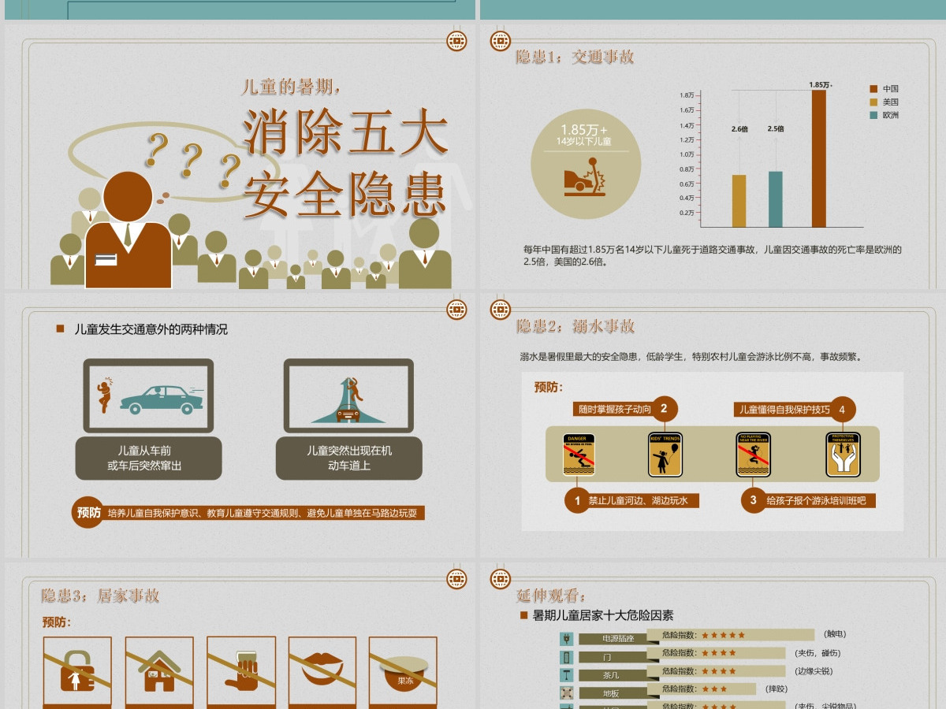946x709 pixels.
Task: Click the round 预防 badge on the traffic slide
Action: [x=88, y=513]
